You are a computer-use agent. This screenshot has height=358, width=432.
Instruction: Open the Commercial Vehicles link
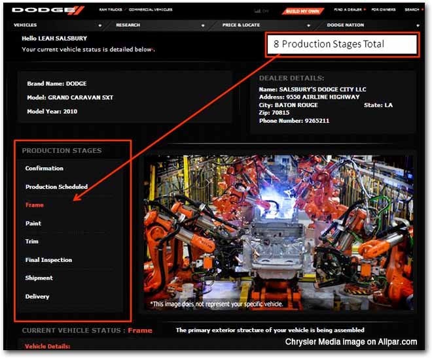[x=151, y=10]
